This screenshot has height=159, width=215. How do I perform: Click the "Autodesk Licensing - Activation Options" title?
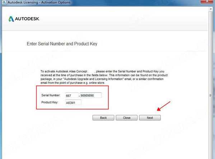click(x=39, y=2)
